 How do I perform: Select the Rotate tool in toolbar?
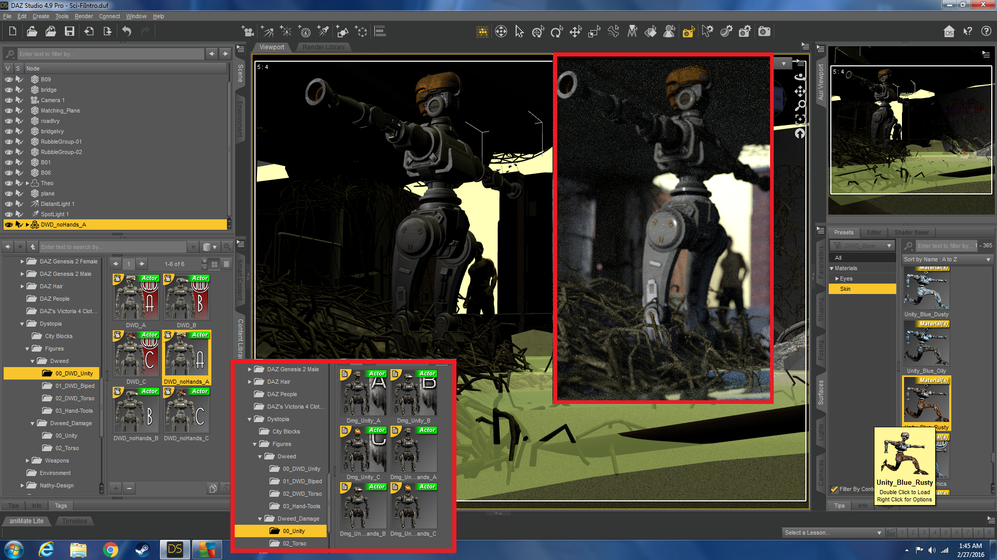(x=556, y=32)
